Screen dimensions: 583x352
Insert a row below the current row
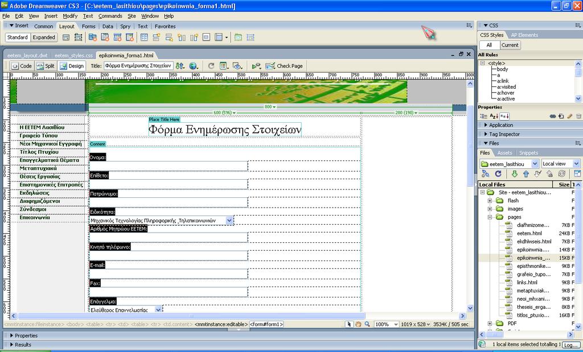(x=169, y=37)
